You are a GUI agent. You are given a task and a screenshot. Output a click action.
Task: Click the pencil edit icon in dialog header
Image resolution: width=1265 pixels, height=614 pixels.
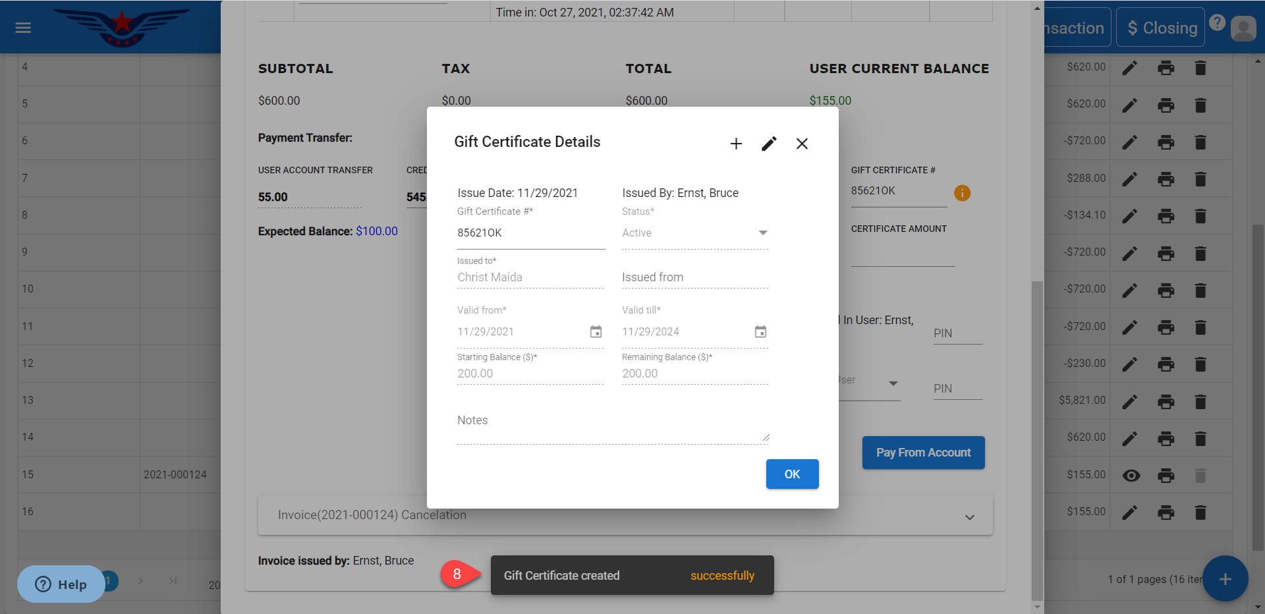[x=769, y=144]
